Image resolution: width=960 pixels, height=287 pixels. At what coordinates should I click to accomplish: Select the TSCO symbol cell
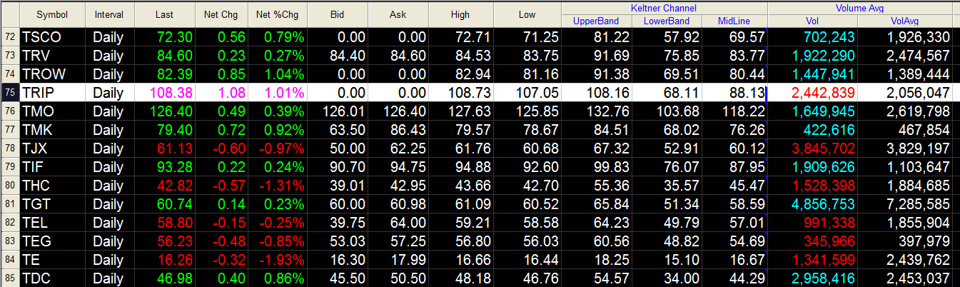pos(52,36)
